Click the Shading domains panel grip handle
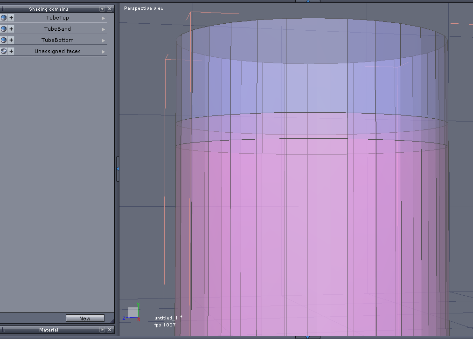This screenshot has height=339, width=473. click(x=3, y=9)
